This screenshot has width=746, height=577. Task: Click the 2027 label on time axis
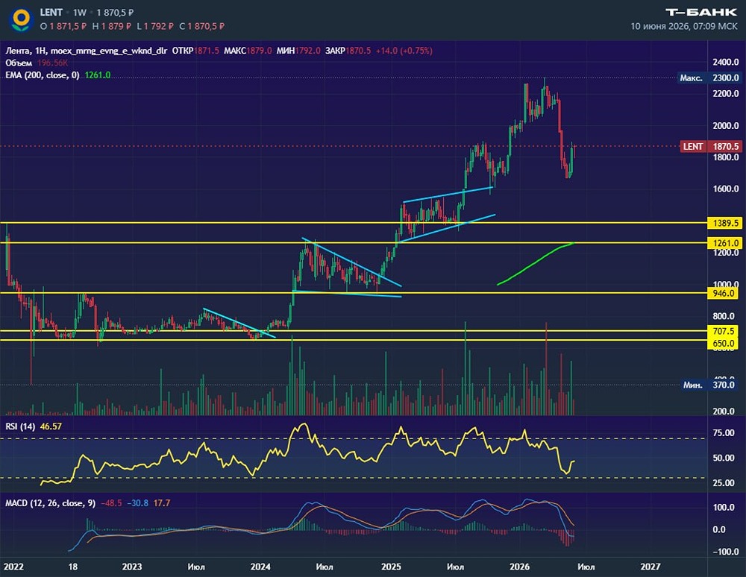pyautogui.click(x=651, y=567)
